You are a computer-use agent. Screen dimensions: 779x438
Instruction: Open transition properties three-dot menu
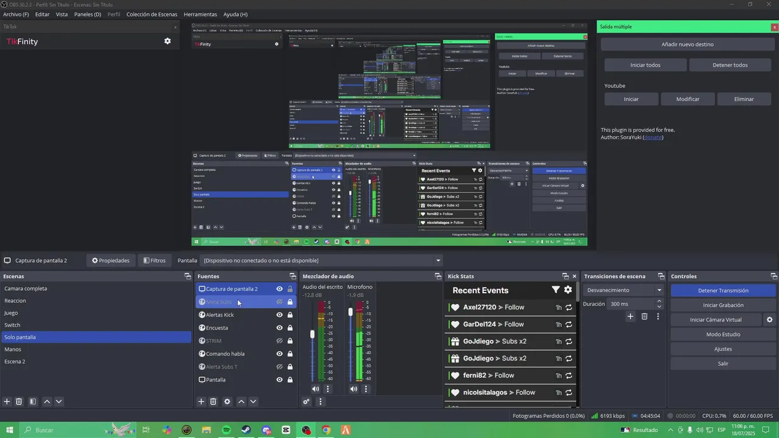658,316
